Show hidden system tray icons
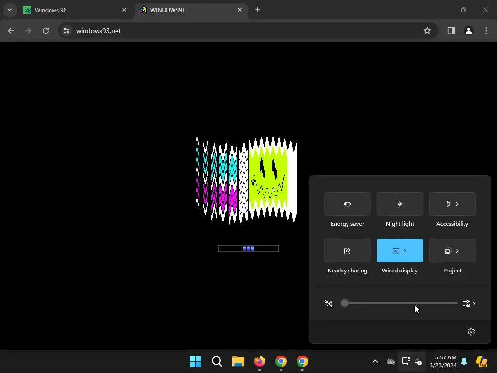This screenshot has width=497, height=373. pos(375,361)
